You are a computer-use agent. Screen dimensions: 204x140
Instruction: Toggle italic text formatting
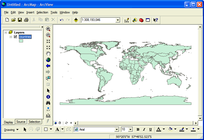(144, 130)
